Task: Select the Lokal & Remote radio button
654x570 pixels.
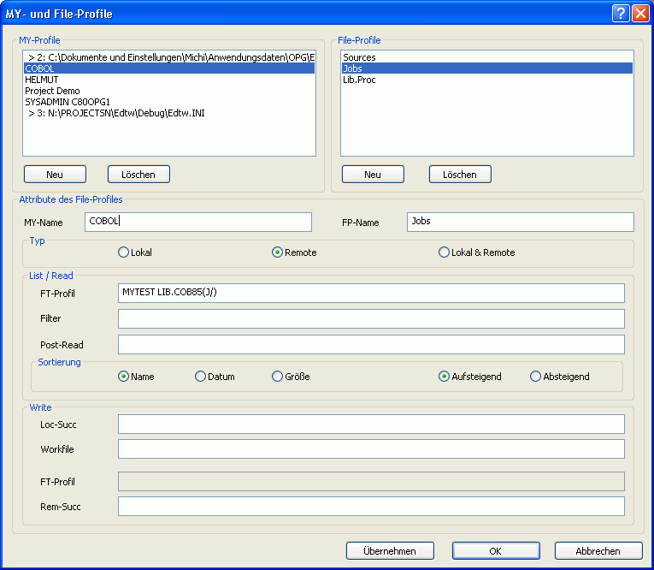Action: pyautogui.click(x=444, y=252)
